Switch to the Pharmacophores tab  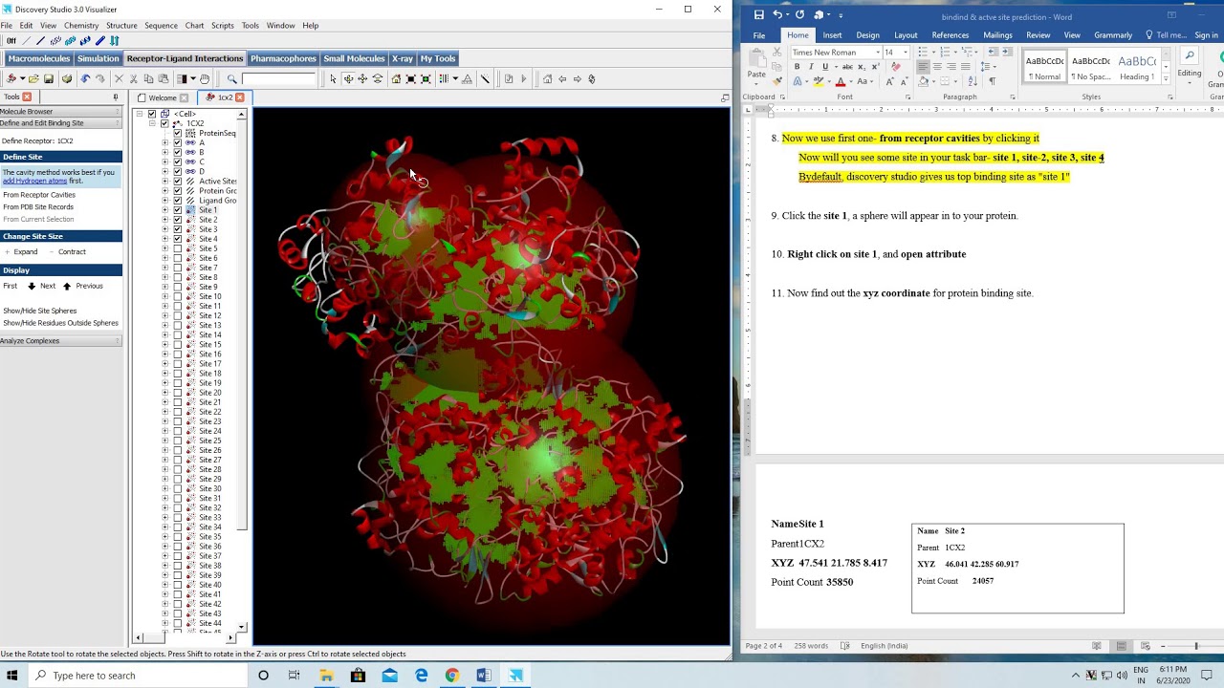point(283,58)
